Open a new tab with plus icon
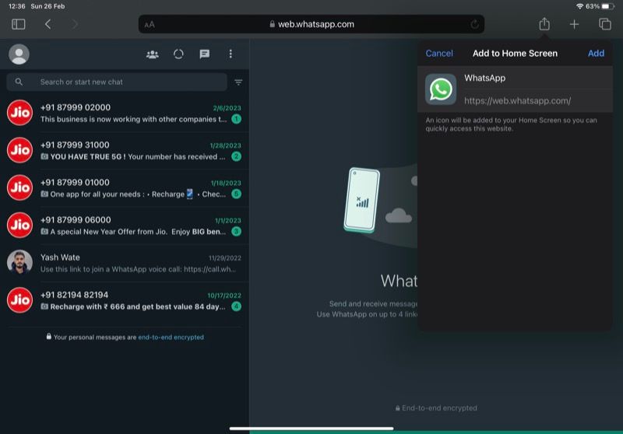The width and height of the screenshot is (623, 434). point(574,24)
